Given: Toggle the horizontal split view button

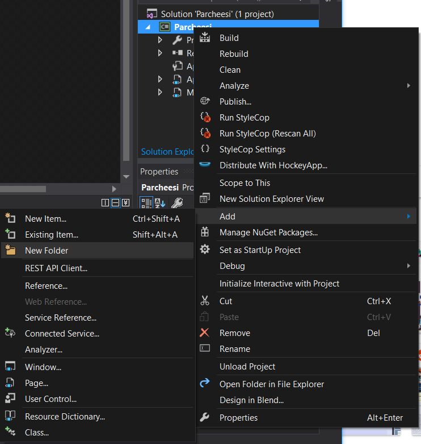Looking at the screenshot, I should point(115,202).
